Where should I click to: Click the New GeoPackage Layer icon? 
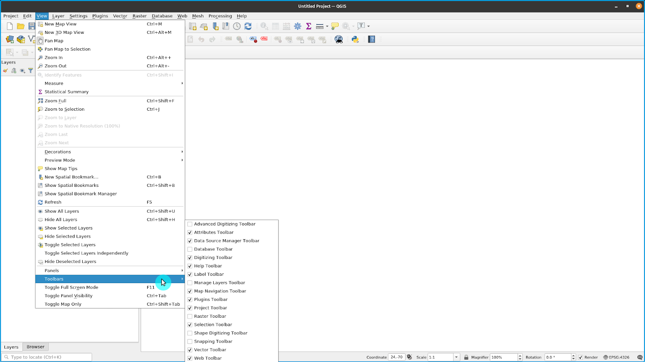21,39
